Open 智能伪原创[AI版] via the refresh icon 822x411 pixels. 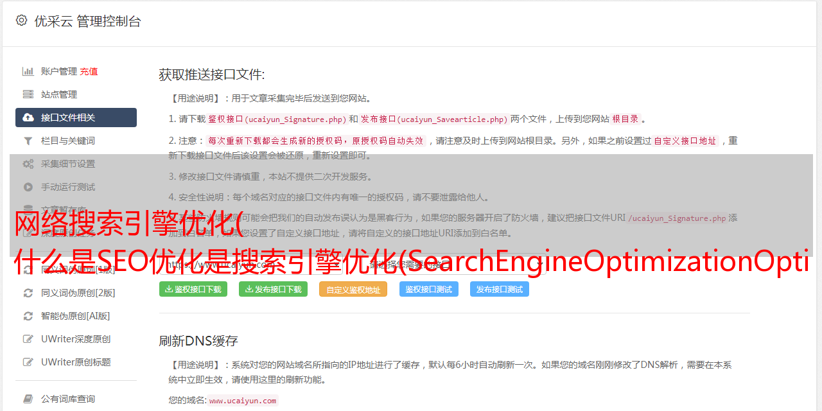tap(28, 316)
